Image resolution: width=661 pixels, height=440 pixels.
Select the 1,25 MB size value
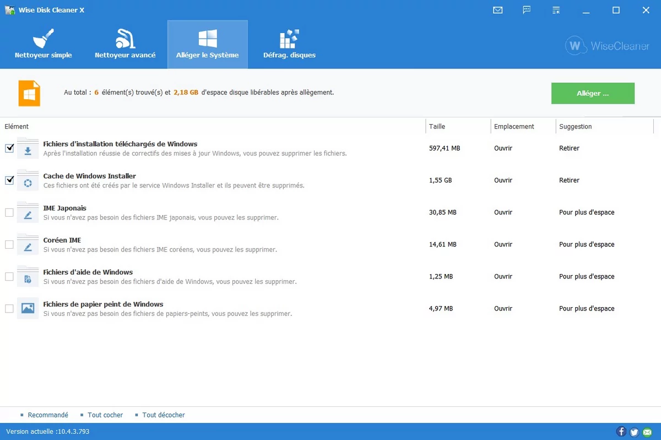(441, 276)
